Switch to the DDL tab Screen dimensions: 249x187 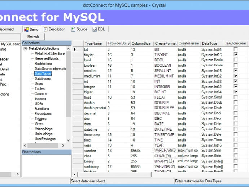point(99,29)
